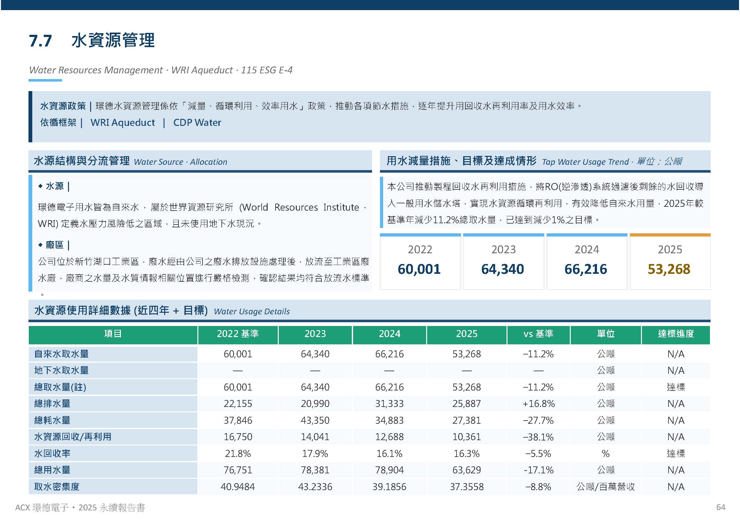The image size is (740, 523).
Task: Click the 40.9484 intensity cell
Action: coord(238,487)
